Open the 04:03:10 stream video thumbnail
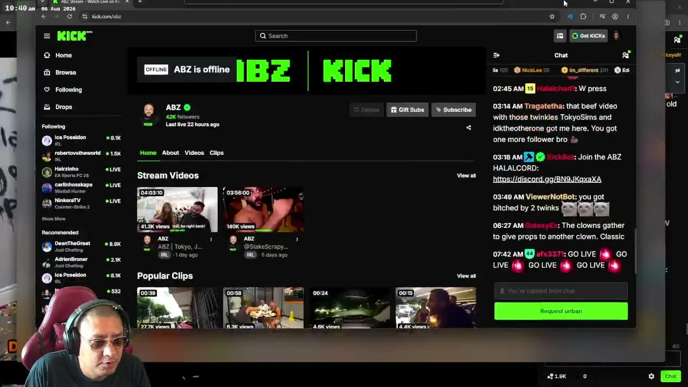The height and width of the screenshot is (387, 688). [177, 210]
